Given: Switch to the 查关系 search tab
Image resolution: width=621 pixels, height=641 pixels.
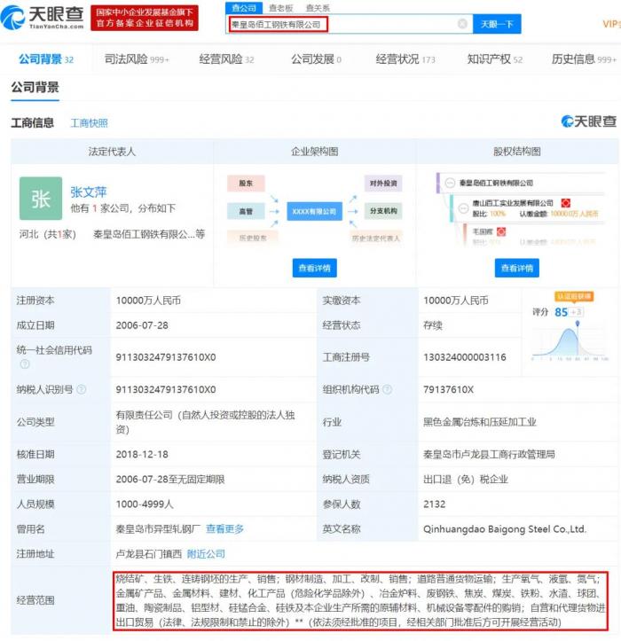Looking at the screenshot, I should (x=316, y=8).
